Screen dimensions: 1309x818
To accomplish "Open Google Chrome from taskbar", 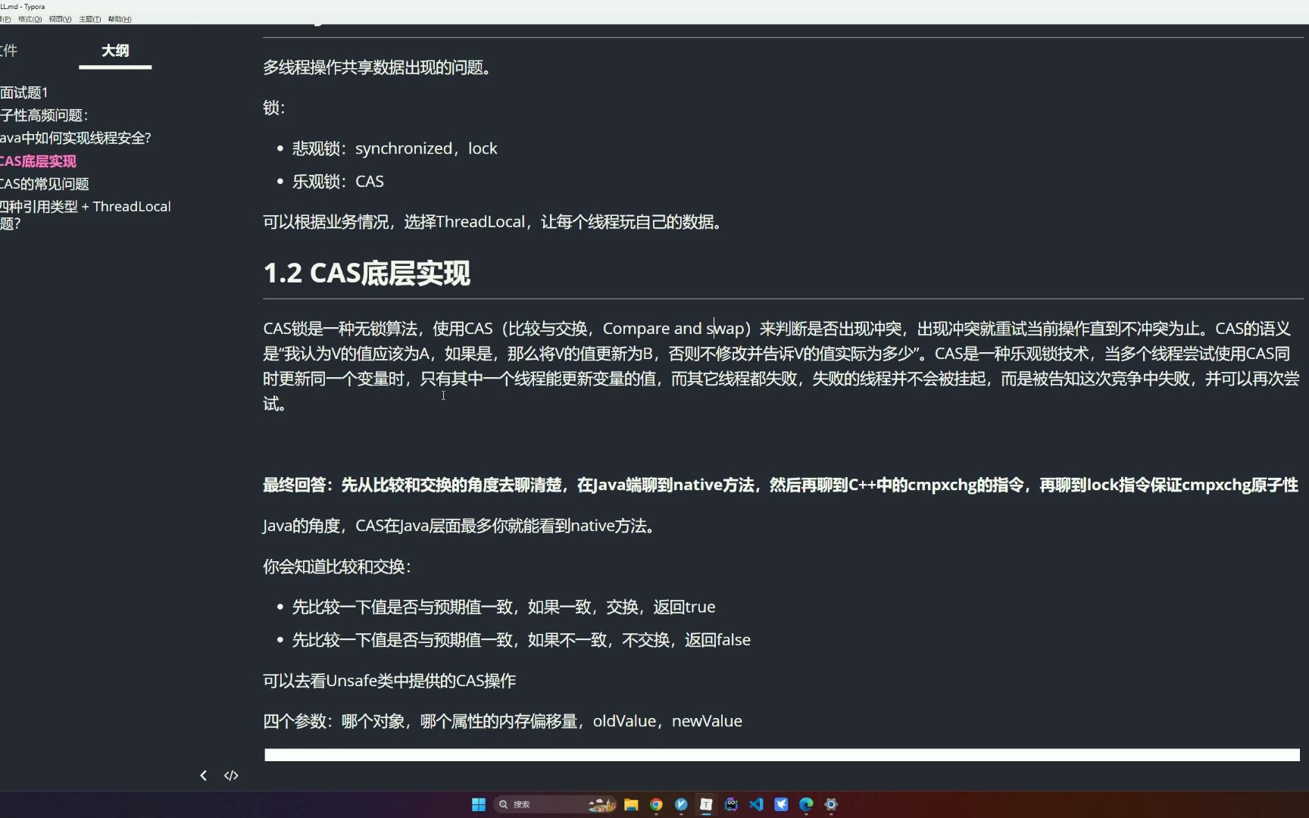I will pos(656,804).
